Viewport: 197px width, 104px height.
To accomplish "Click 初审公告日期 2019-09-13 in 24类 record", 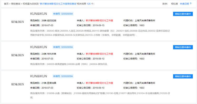I will [91, 59].
